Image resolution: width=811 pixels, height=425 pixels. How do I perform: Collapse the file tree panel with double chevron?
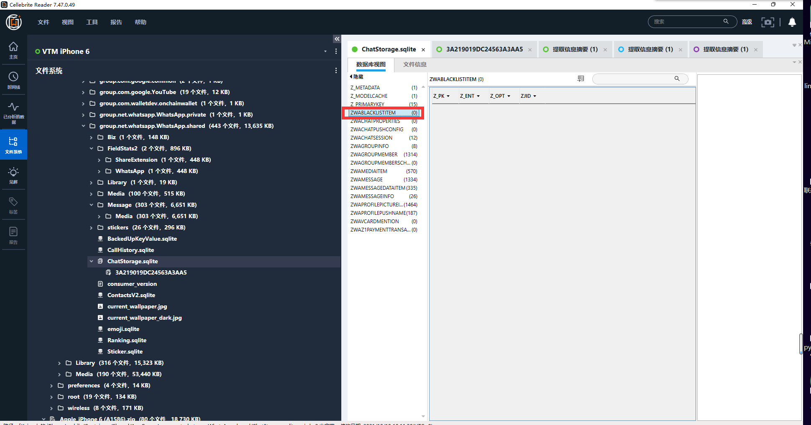point(337,39)
